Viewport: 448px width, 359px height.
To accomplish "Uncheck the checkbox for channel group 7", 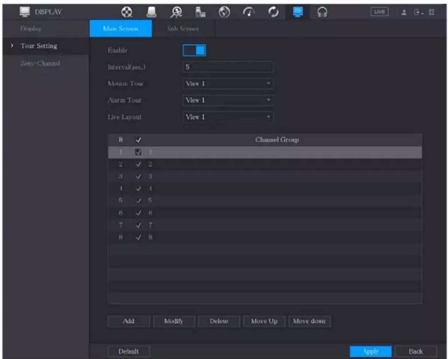I will click(138, 225).
